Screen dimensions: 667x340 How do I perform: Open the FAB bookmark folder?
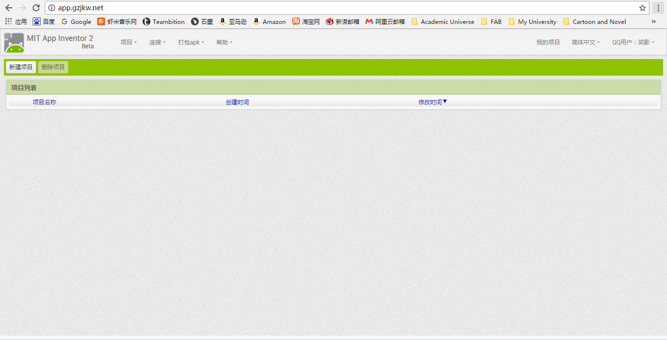click(491, 21)
